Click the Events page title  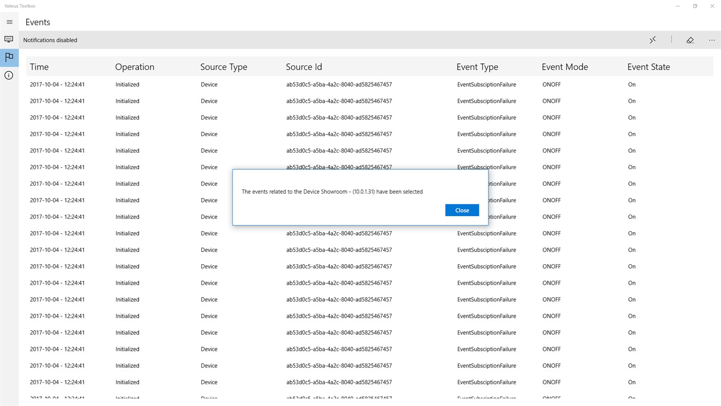pyautogui.click(x=38, y=22)
